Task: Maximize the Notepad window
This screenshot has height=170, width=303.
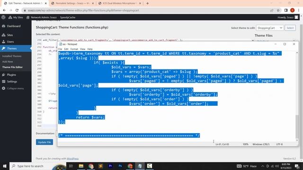Action: tap(285, 44)
